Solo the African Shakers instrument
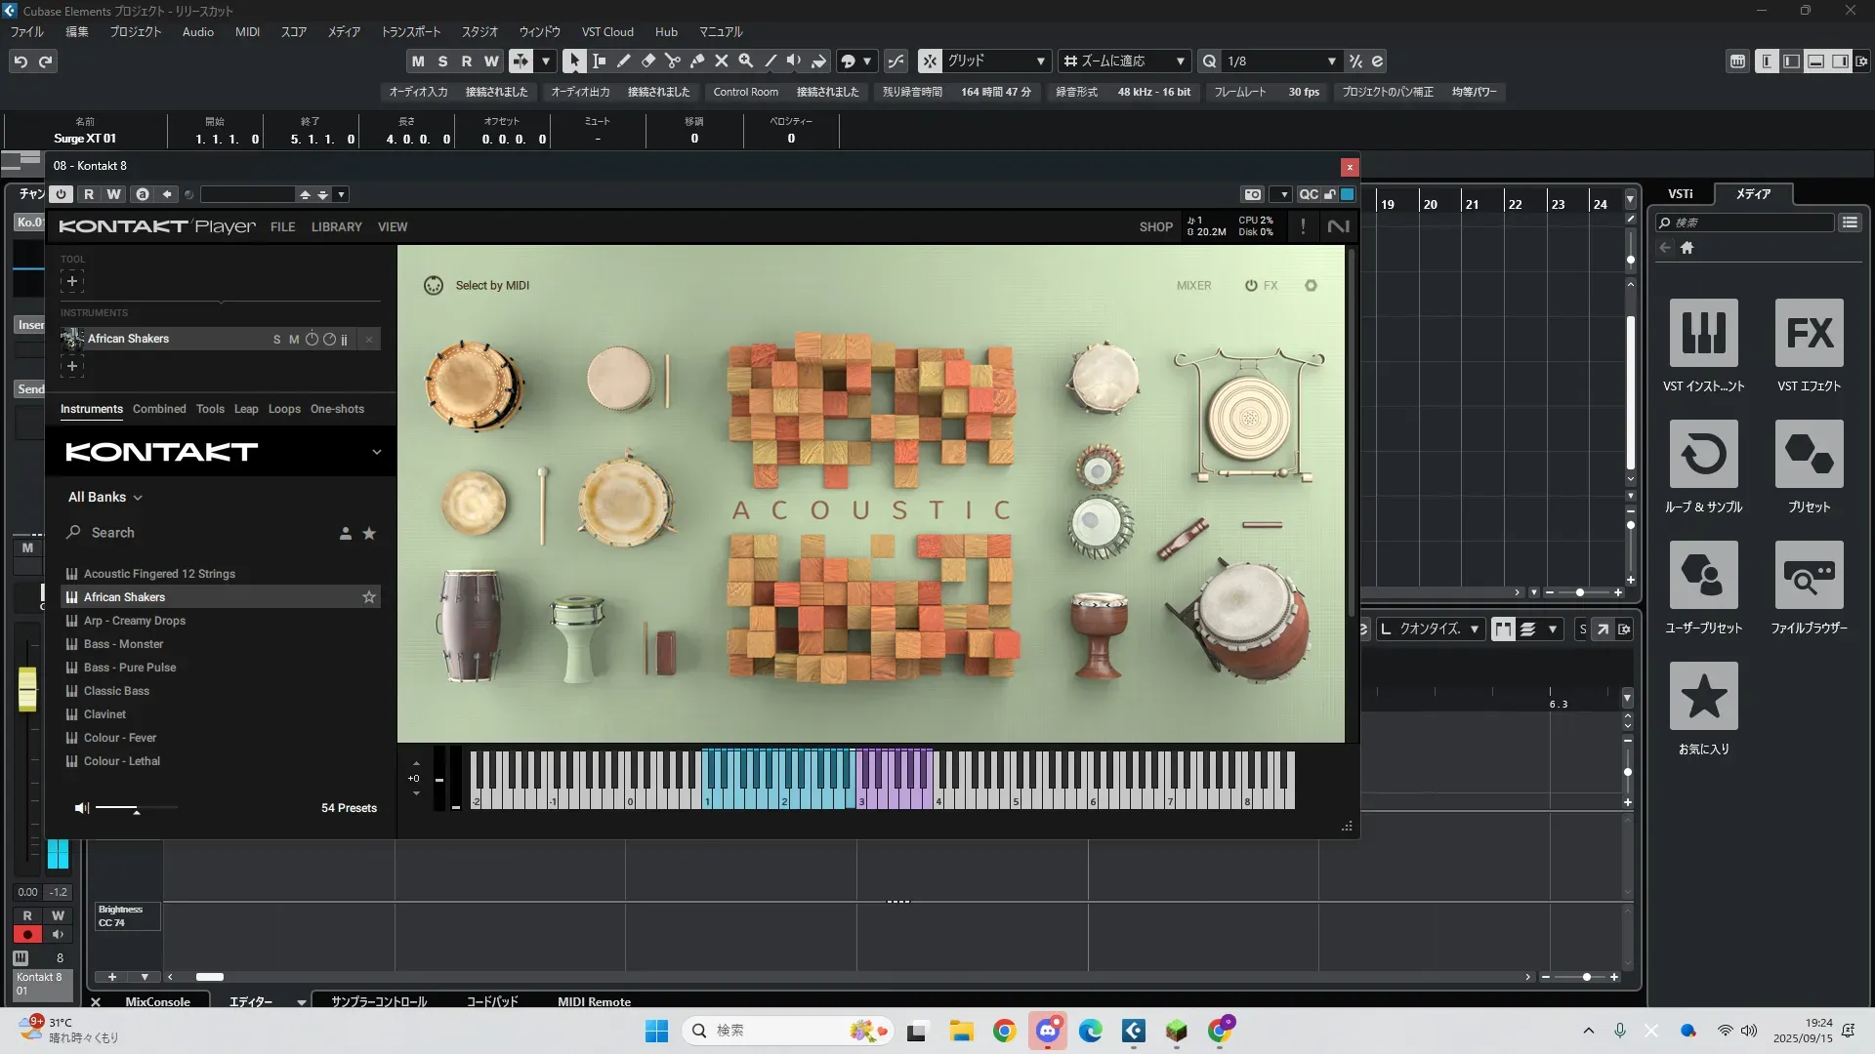Image resolution: width=1875 pixels, height=1054 pixels. [276, 340]
